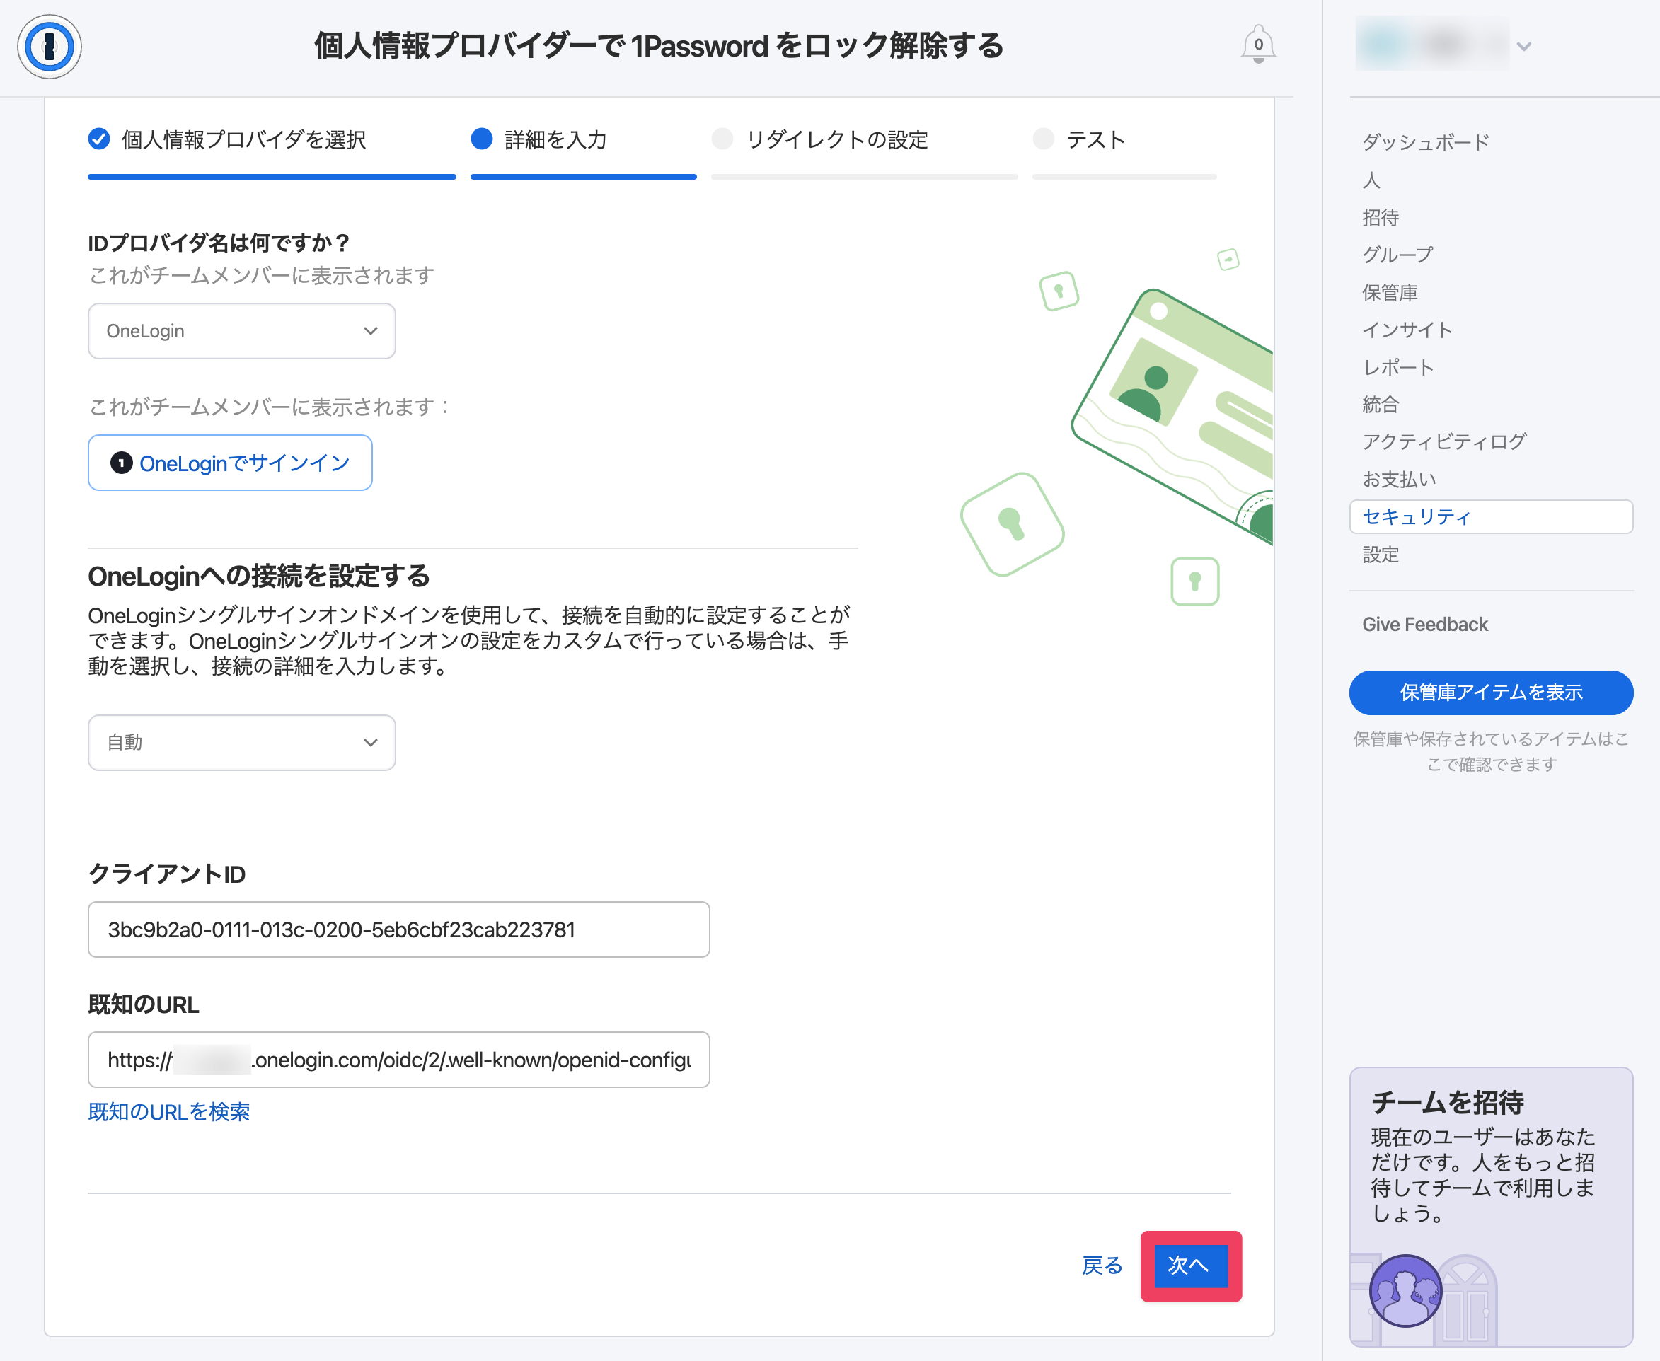Open お支払い in the sidebar
This screenshot has width=1660, height=1361.
tap(1399, 479)
